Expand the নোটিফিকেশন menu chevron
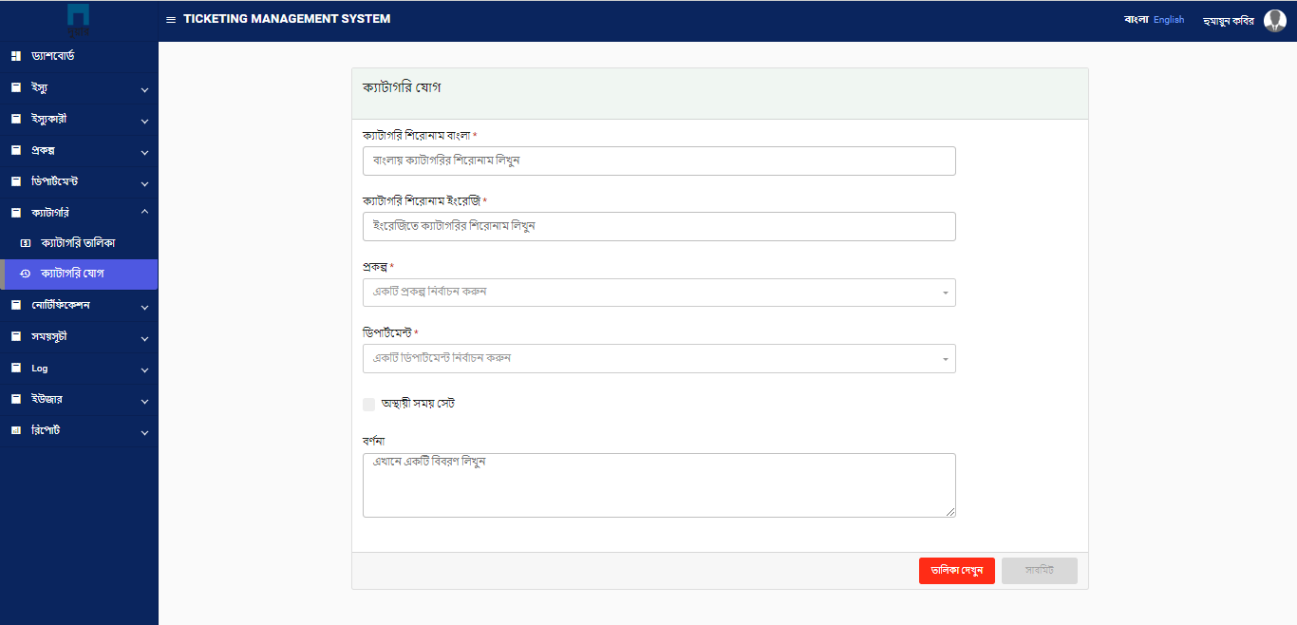Screen dimensions: 1297x625 [144, 308]
